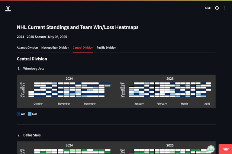Open the GitHub repository icon
This screenshot has height=154, width=232.
coord(217,8)
